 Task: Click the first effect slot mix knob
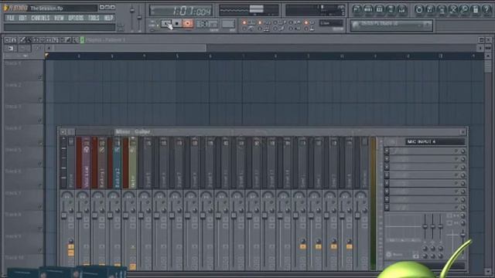point(463,151)
